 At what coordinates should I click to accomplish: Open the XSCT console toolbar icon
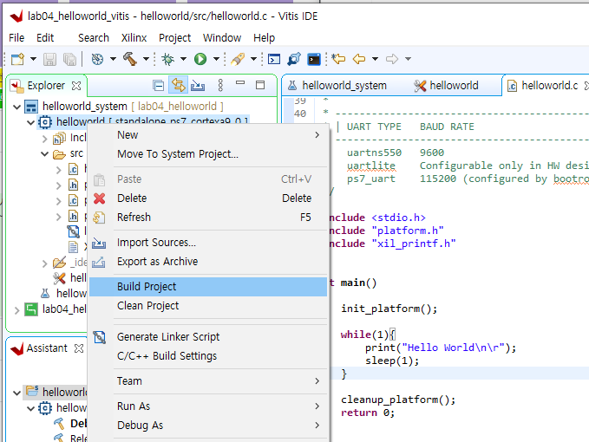[x=274, y=59]
